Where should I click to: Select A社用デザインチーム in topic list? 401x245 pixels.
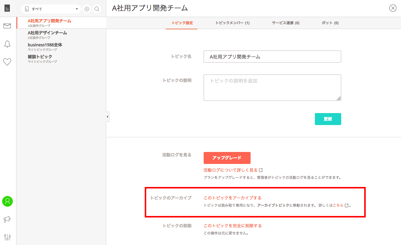[x=47, y=33]
